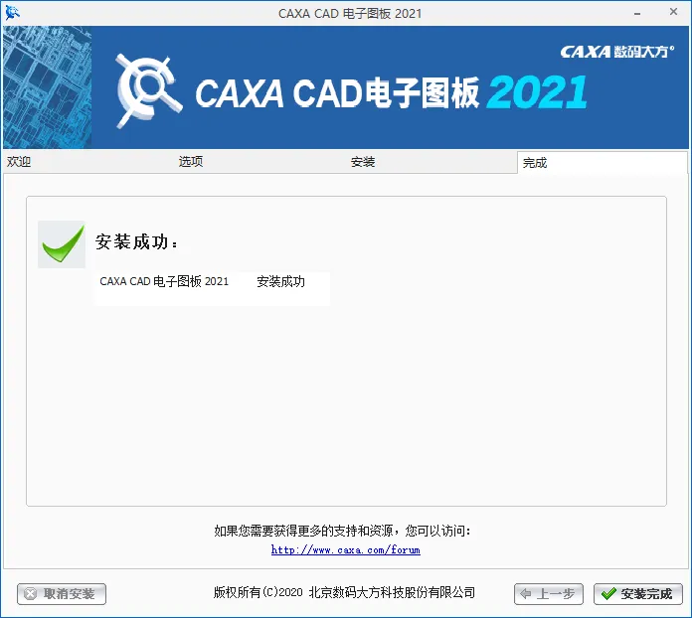Click the copyright 北京数码大方科技股份有限公司 text
Viewport: 692px width, 618px height.
coord(344,592)
